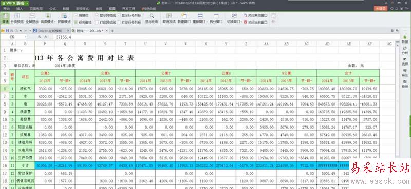Close the Docer-在线模板 tab
The height and width of the screenshot is (189, 411).
[68, 31]
